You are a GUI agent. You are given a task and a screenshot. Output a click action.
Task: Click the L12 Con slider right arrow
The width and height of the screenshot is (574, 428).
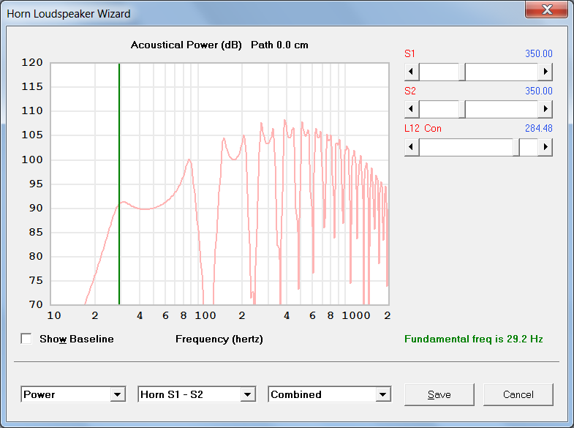545,147
